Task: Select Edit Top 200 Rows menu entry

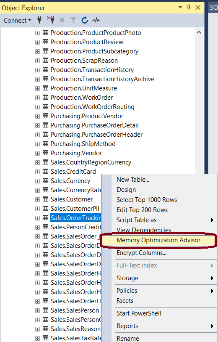Action: pyautogui.click(x=142, y=210)
